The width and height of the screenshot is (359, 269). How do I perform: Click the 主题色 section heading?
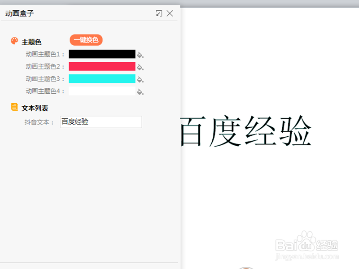(31, 42)
